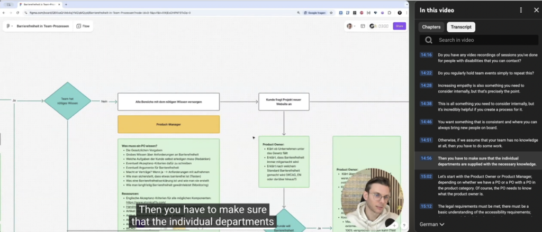Toggle the layout view icon in Figma toolbar
Image resolution: width=542 pixels, height=232 pixels.
[363, 26]
